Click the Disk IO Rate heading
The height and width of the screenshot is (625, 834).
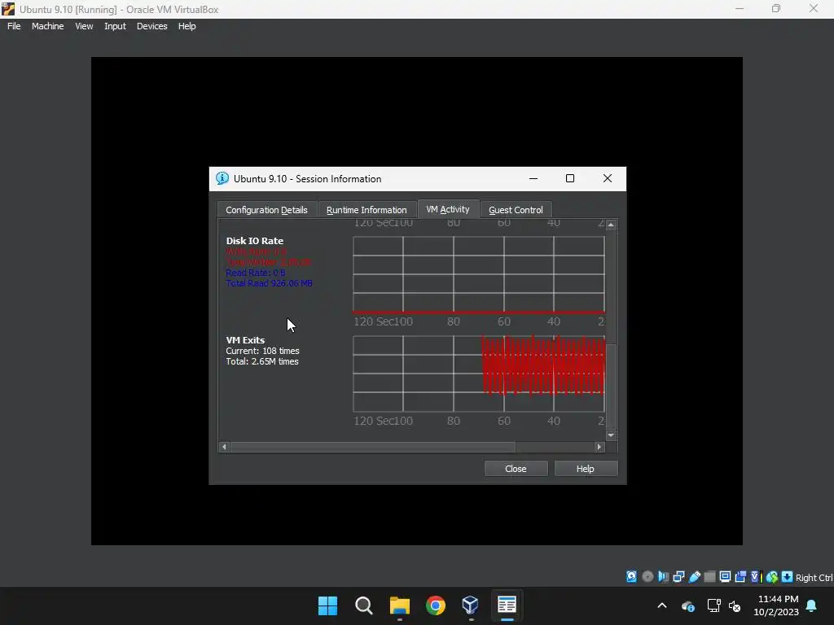point(255,241)
